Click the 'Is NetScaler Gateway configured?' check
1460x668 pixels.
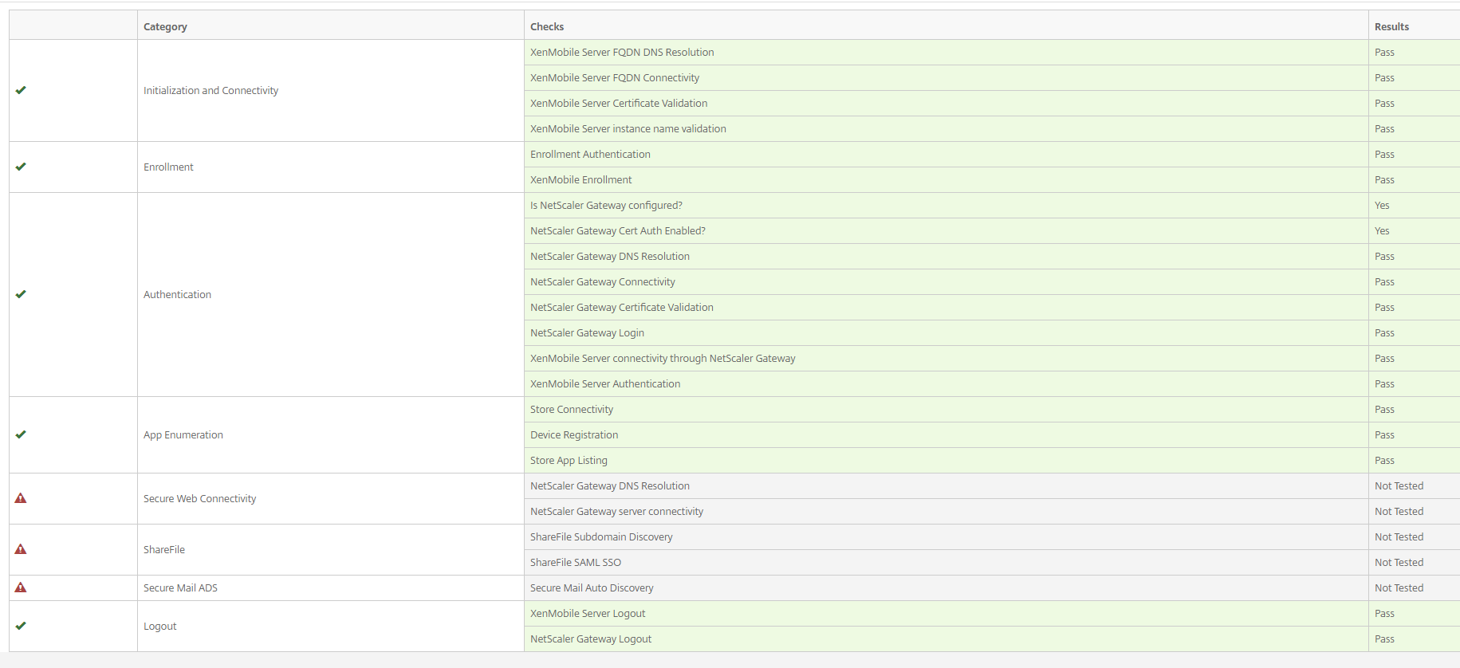point(606,206)
